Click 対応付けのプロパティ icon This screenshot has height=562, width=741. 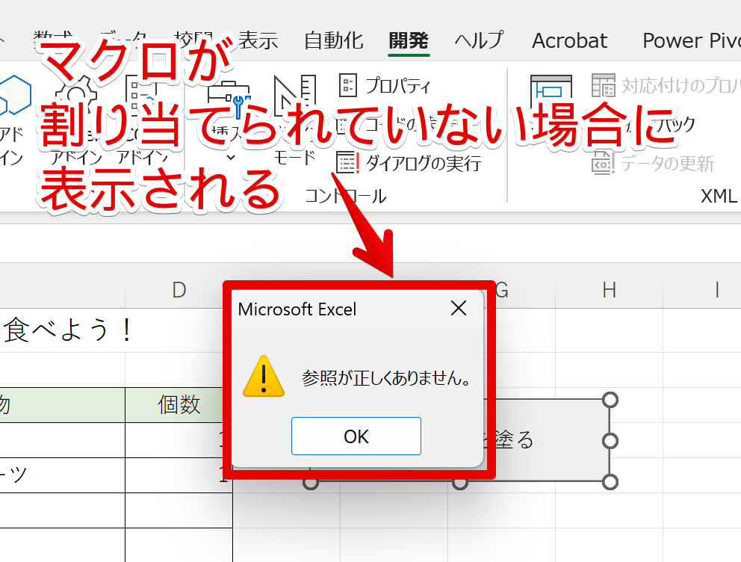604,85
